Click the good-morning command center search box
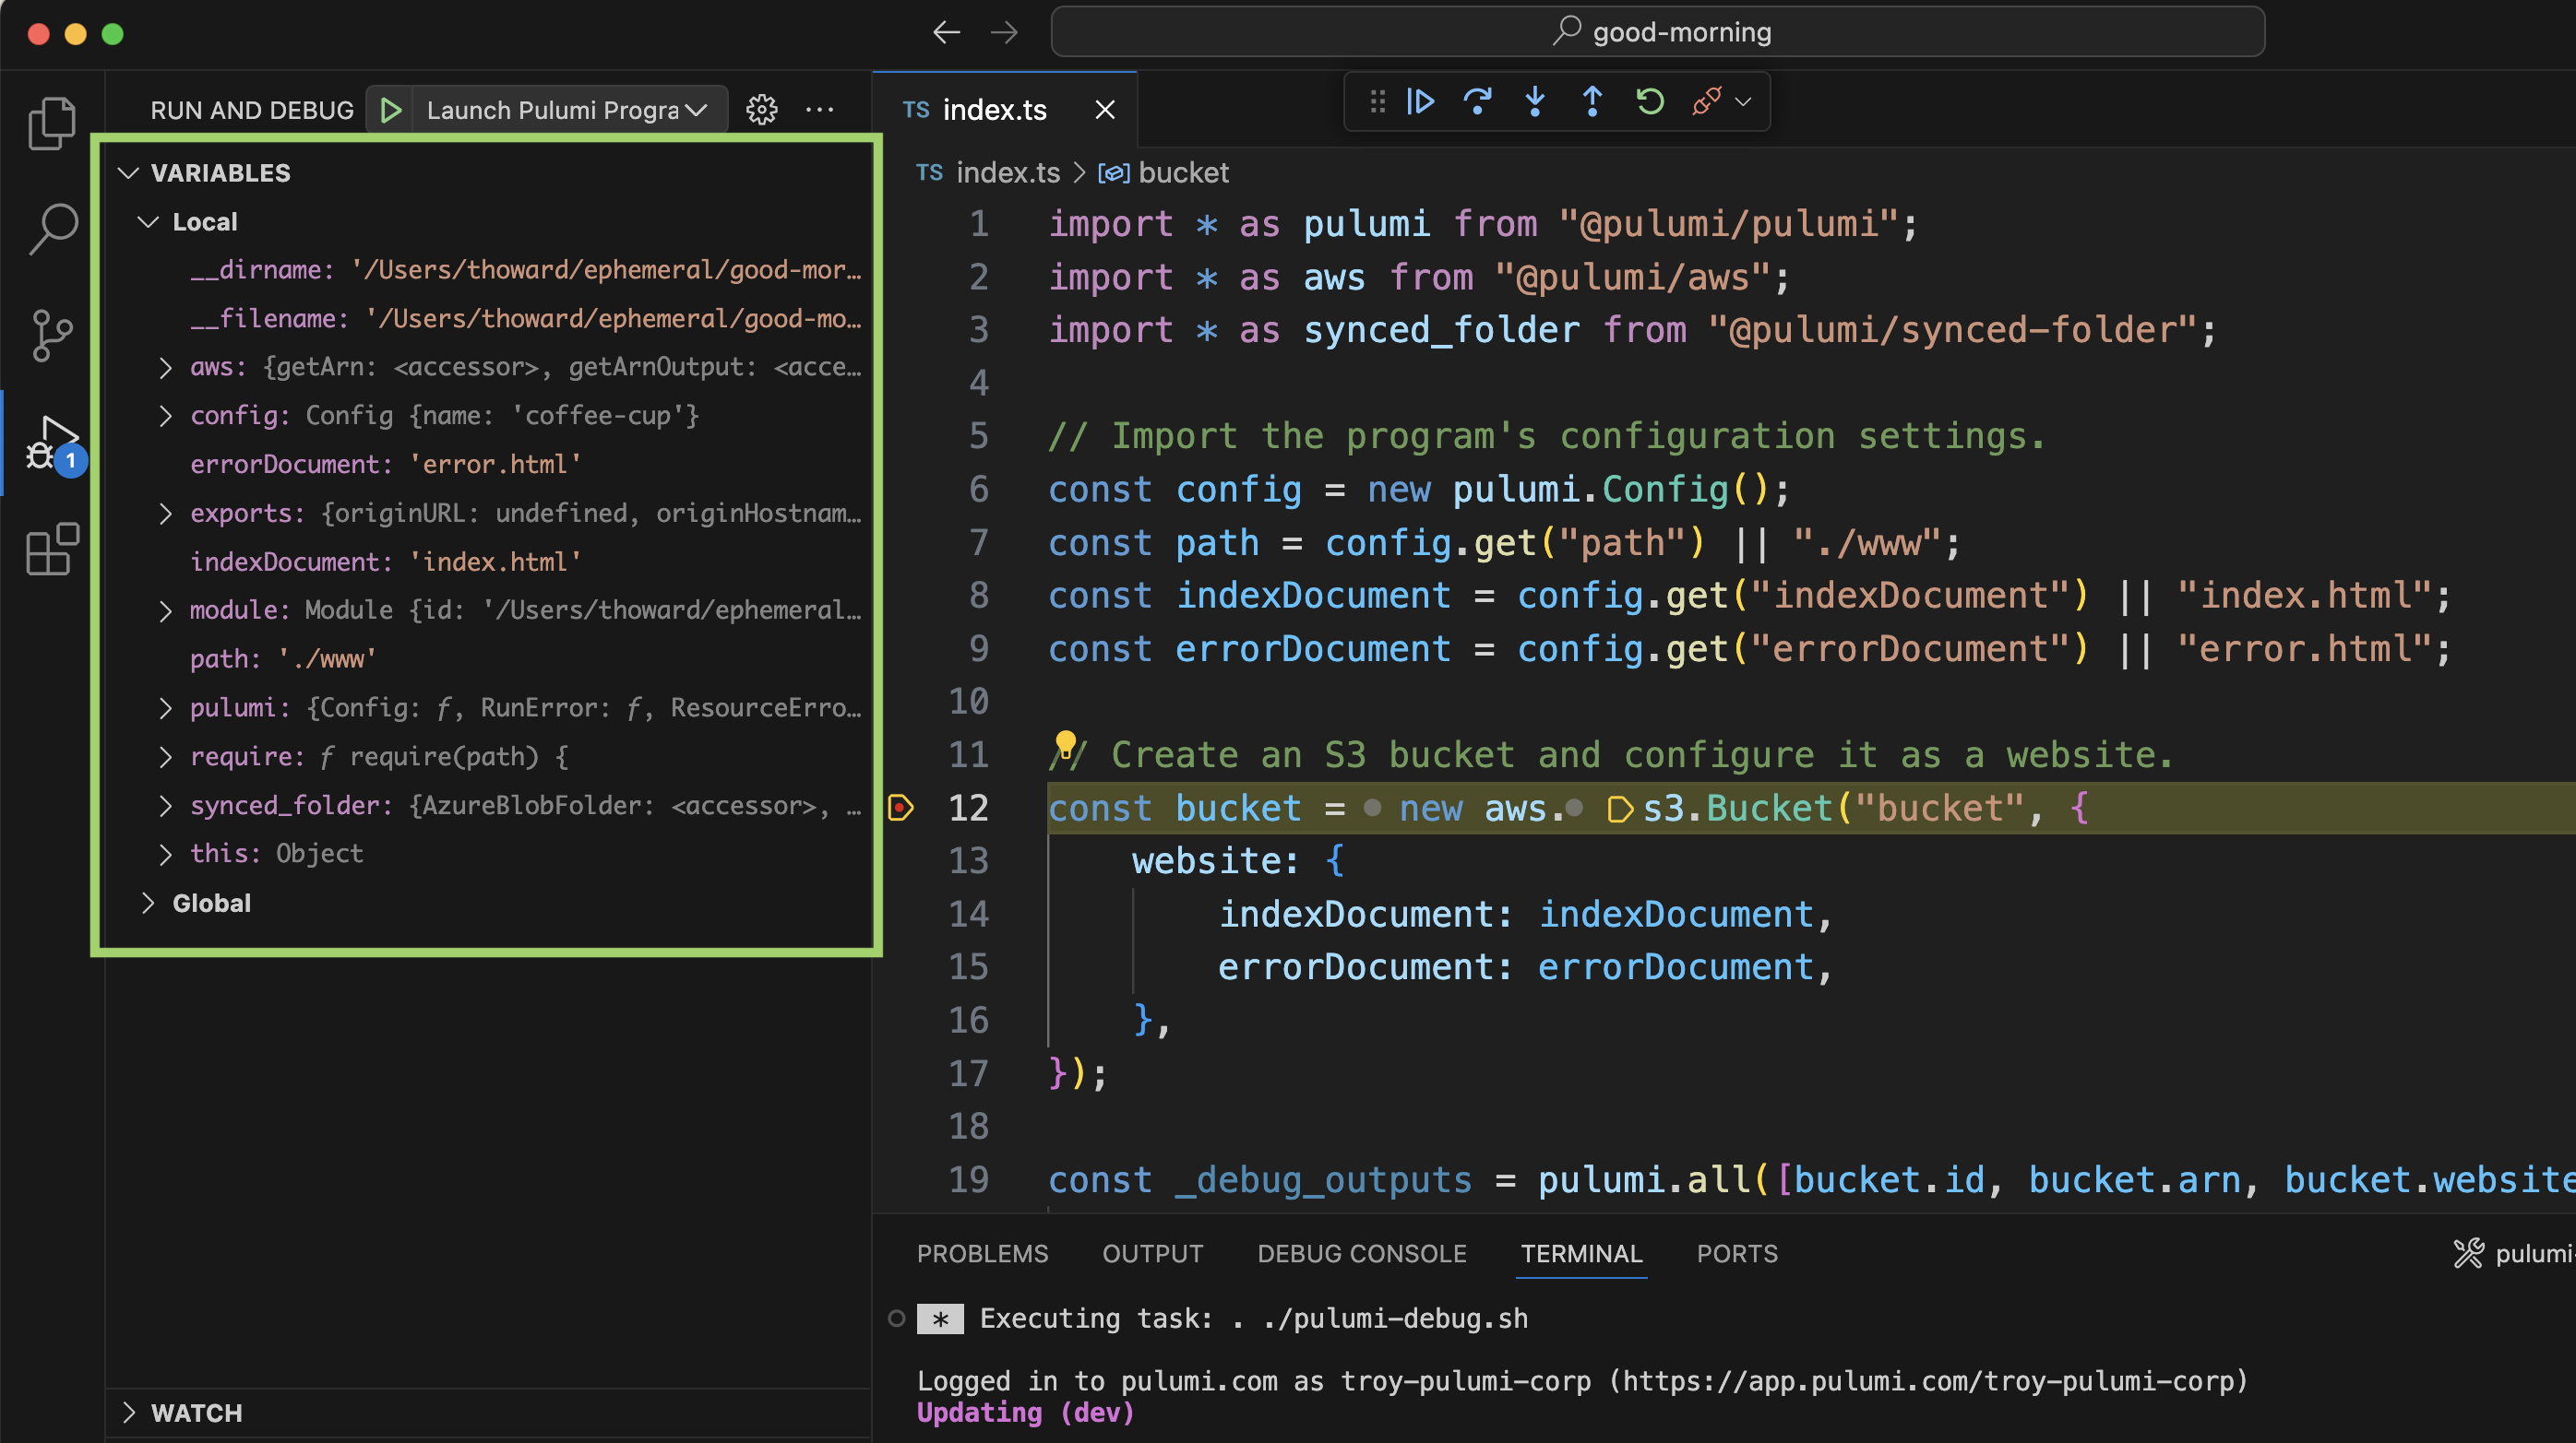The width and height of the screenshot is (2576, 1443). (x=1657, y=32)
